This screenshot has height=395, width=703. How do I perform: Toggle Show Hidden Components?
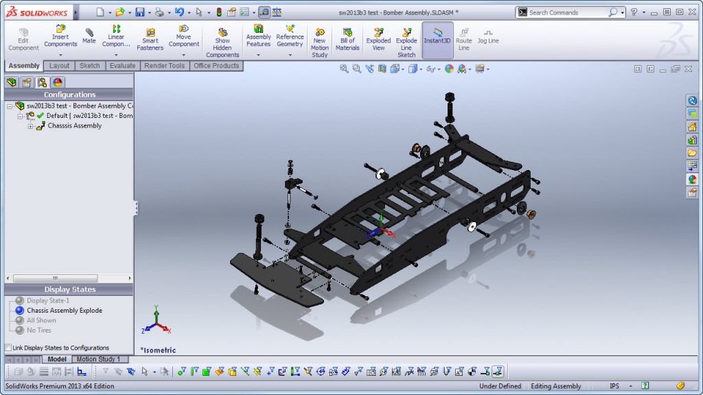(222, 39)
